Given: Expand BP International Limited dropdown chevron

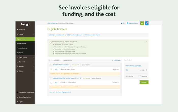Looking at the screenshot, I should pyautogui.click(x=69, y=65).
